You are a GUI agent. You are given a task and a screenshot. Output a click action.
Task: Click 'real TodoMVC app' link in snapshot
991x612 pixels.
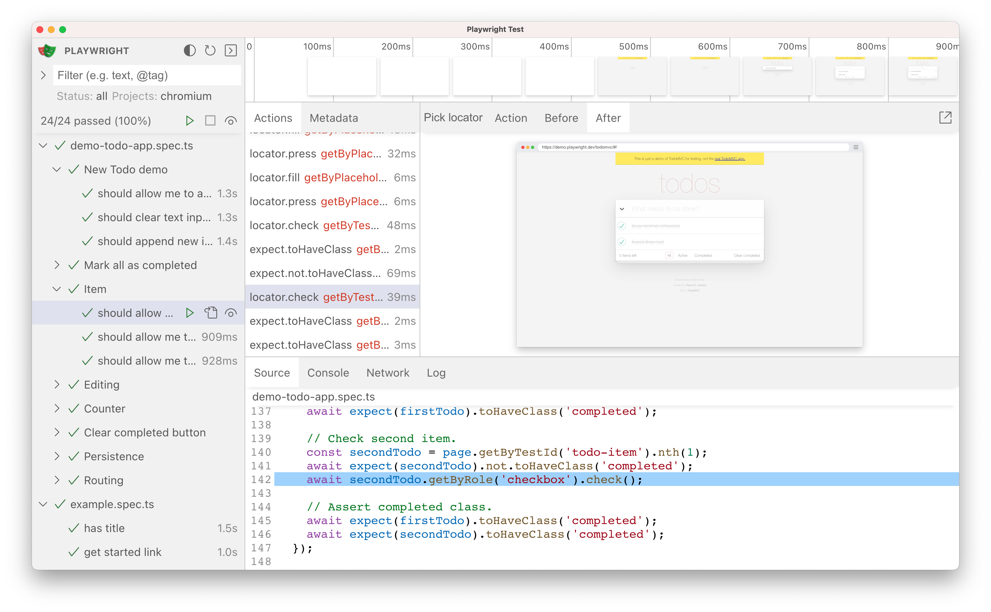[730, 159]
